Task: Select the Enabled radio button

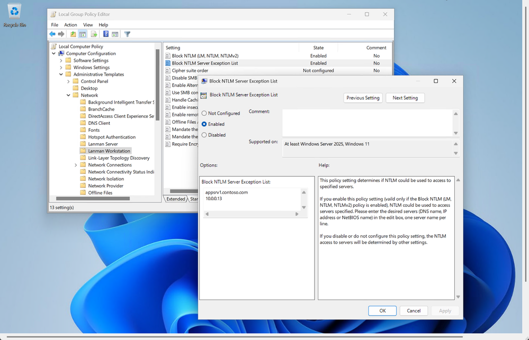Action: click(204, 124)
